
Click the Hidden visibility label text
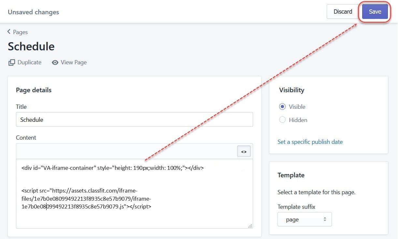click(298, 120)
